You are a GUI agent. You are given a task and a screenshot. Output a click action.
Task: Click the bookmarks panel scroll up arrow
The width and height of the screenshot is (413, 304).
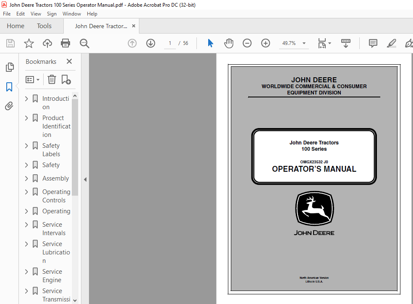(x=75, y=96)
